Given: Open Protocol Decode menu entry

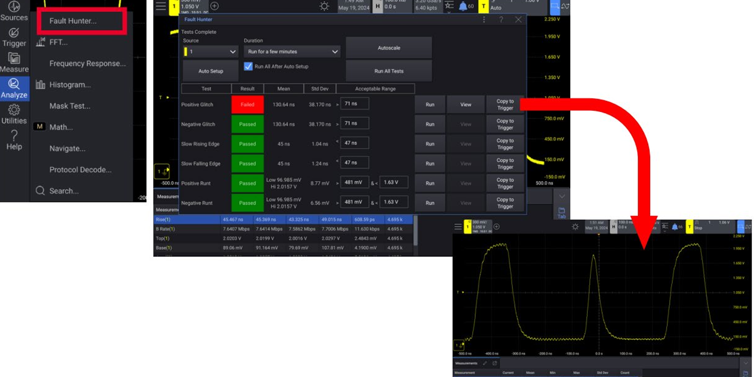Looking at the screenshot, I should (x=80, y=170).
